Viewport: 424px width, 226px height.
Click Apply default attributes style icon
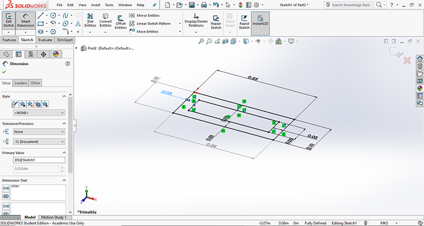(15, 104)
